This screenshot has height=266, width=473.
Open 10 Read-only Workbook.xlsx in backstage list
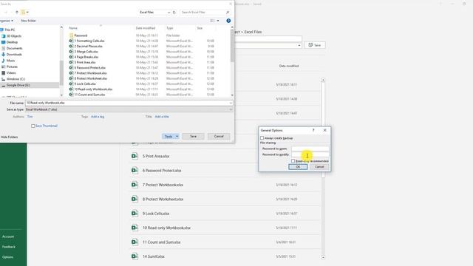coord(166,228)
